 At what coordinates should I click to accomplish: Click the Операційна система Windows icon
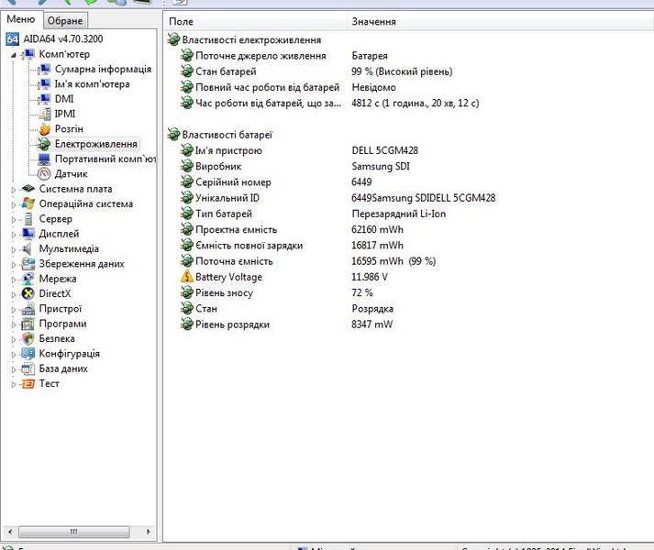click(28, 204)
